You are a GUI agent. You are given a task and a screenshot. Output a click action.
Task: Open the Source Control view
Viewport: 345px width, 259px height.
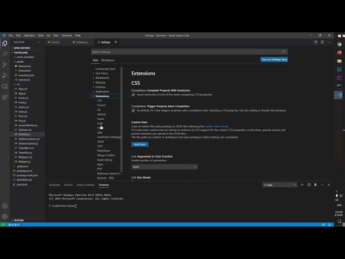click(5, 65)
